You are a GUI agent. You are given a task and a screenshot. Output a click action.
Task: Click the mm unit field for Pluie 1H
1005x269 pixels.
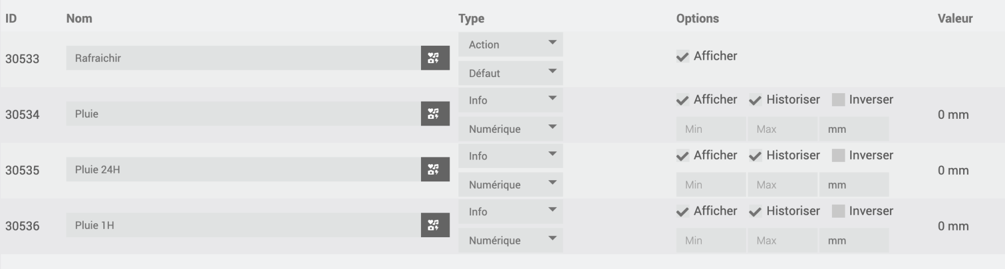pos(854,241)
